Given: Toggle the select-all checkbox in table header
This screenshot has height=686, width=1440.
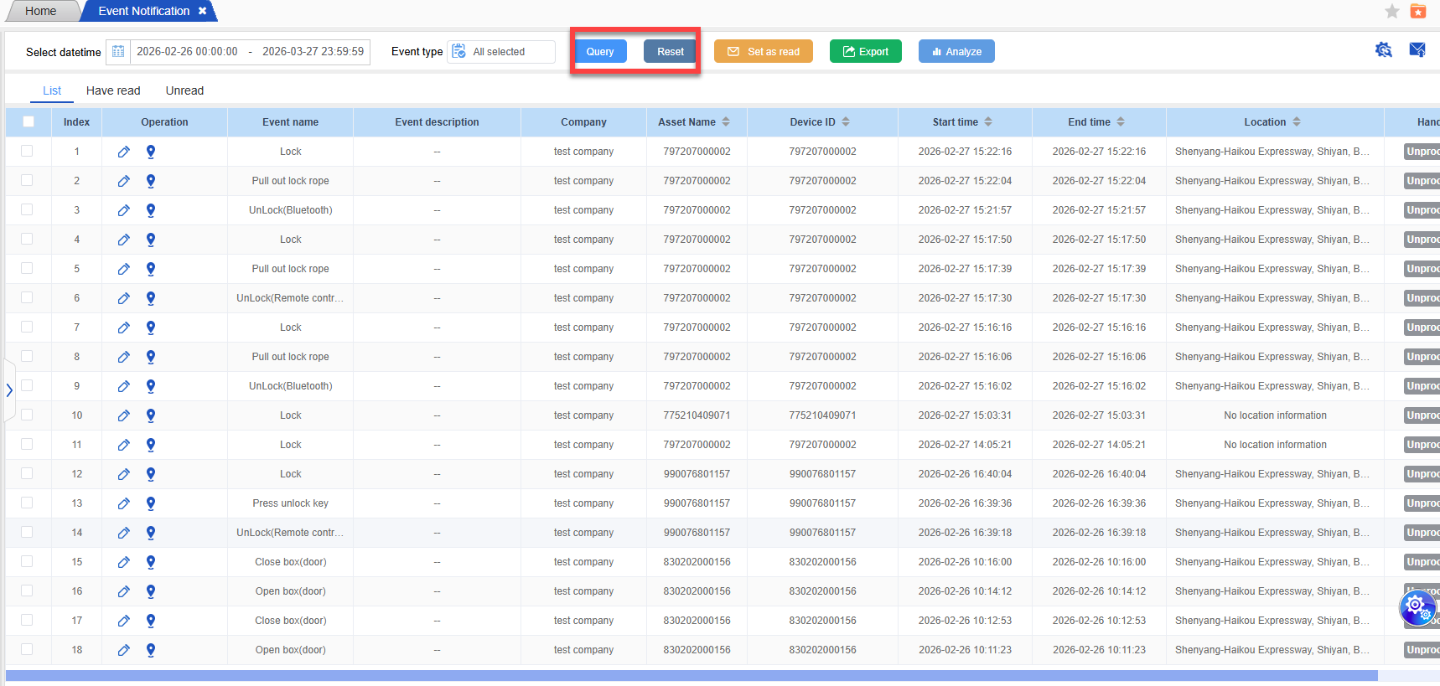Looking at the screenshot, I should point(28,121).
